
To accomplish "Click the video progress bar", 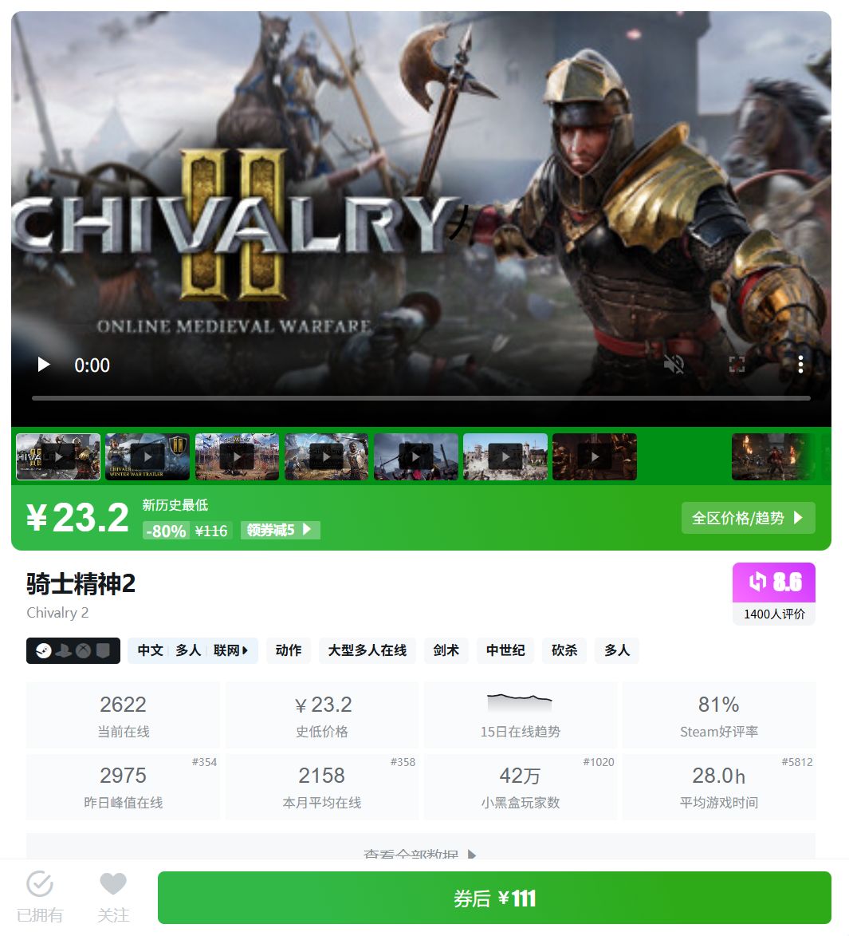I will [x=421, y=397].
